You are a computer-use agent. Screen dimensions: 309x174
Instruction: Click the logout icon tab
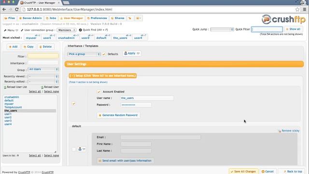click(130, 18)
